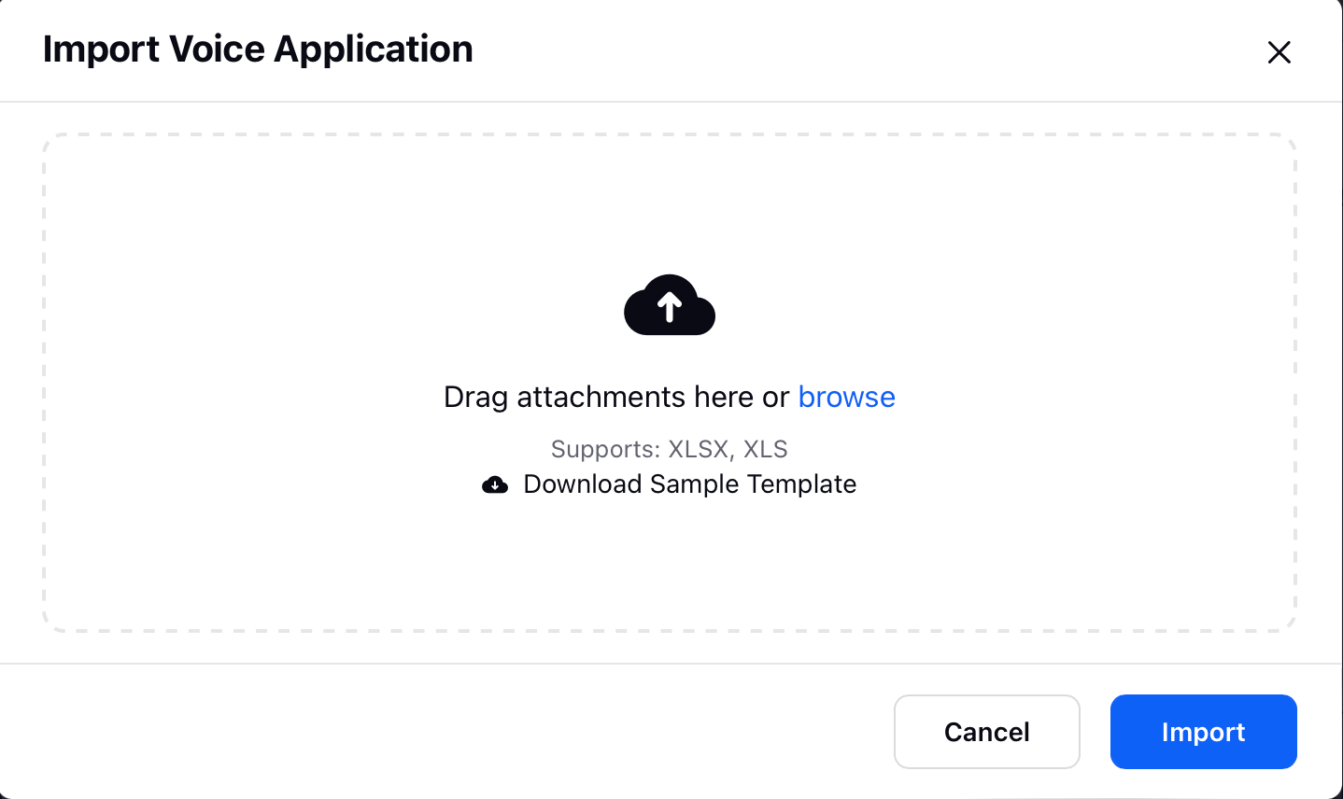1343x799 pixels.
Task: Close the Import Voice Application dialog
Action: (1279, 52)
